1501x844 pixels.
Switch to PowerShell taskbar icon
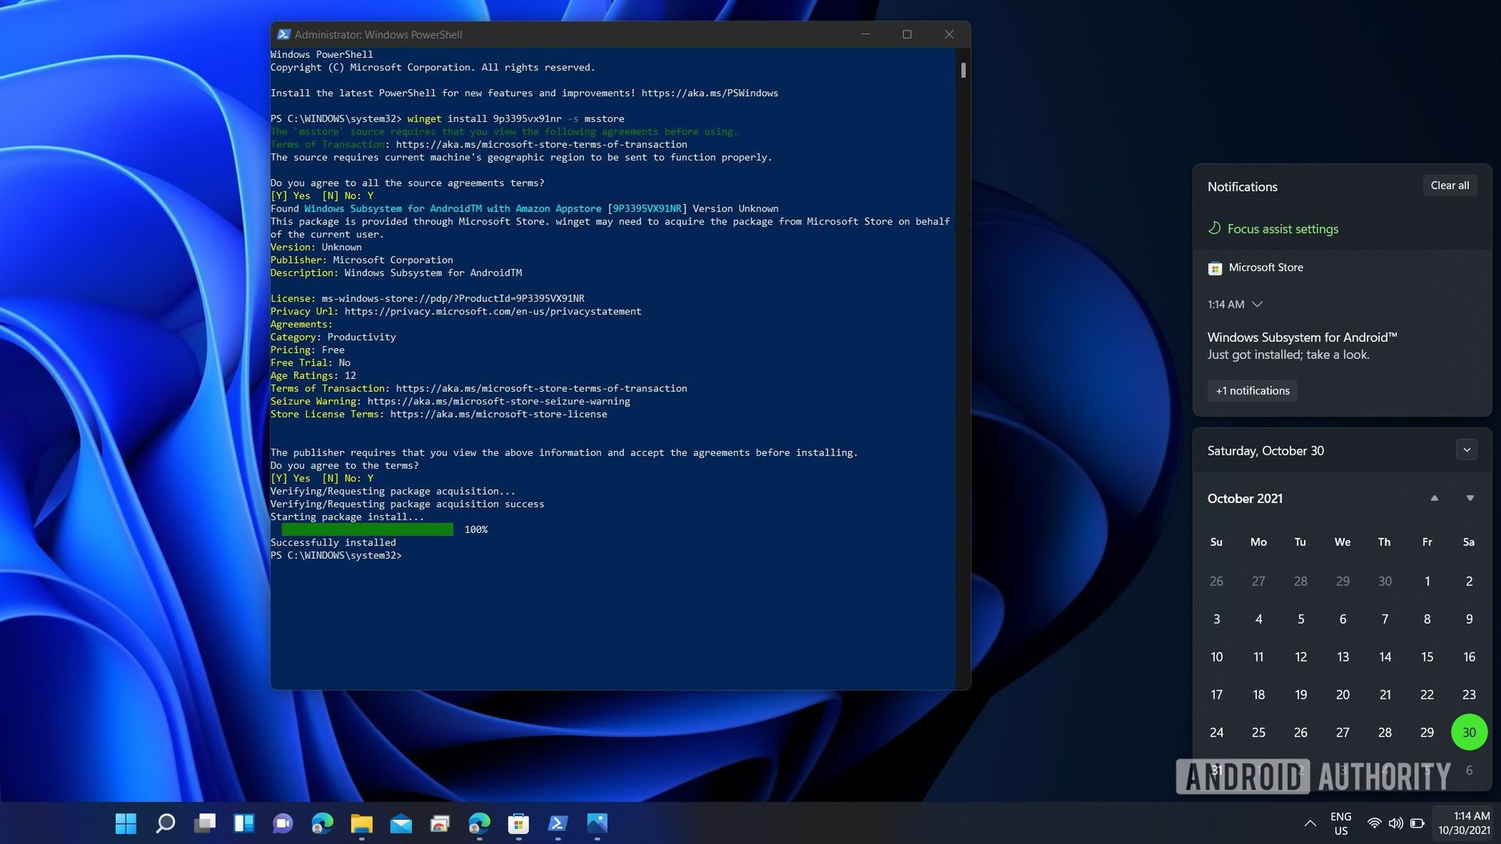click(x=557, y=823)
